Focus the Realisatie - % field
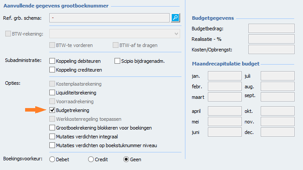Image resolution: width=303 pixels, height=170 pixels. pyautogui.click(x=271, y=39)
